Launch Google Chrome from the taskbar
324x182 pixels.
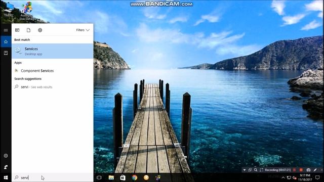pyautogui.click(x=135, y=177)
